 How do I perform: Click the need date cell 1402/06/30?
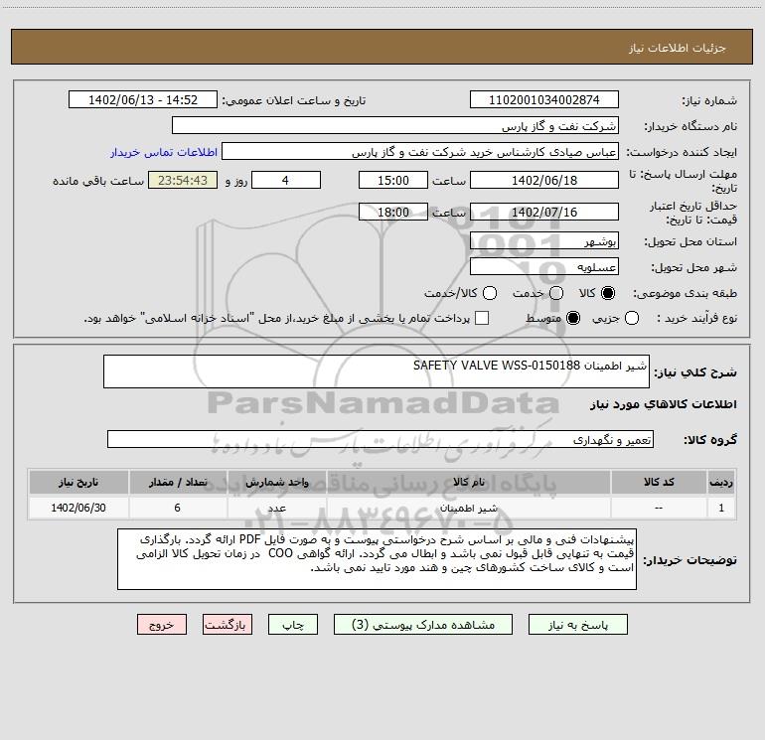click(78, 509)
